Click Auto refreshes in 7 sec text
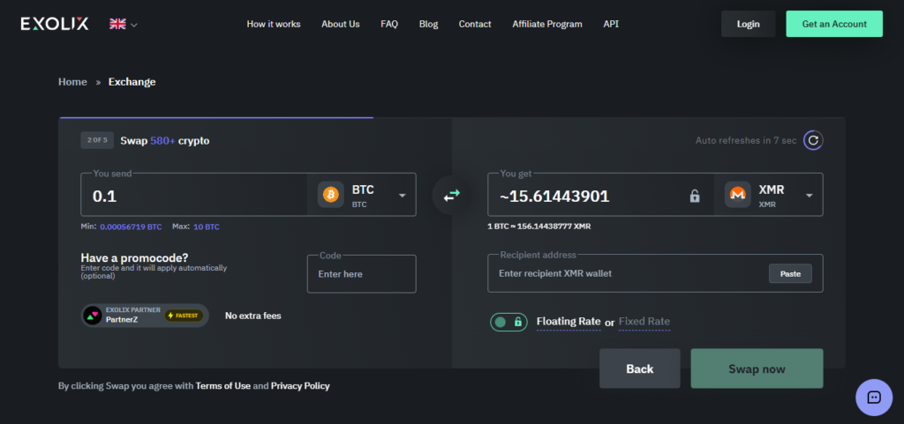 click(x=746, y=140)
